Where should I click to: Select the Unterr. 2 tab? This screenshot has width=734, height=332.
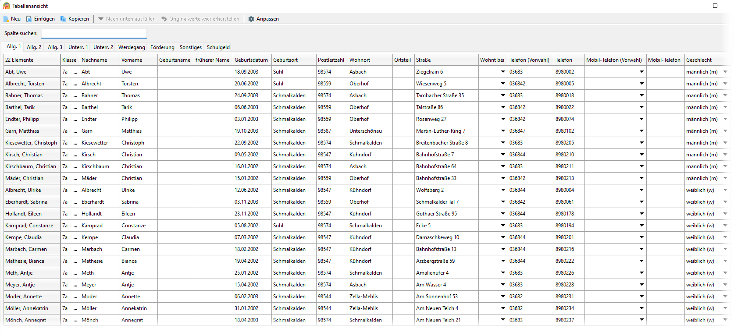103,47
